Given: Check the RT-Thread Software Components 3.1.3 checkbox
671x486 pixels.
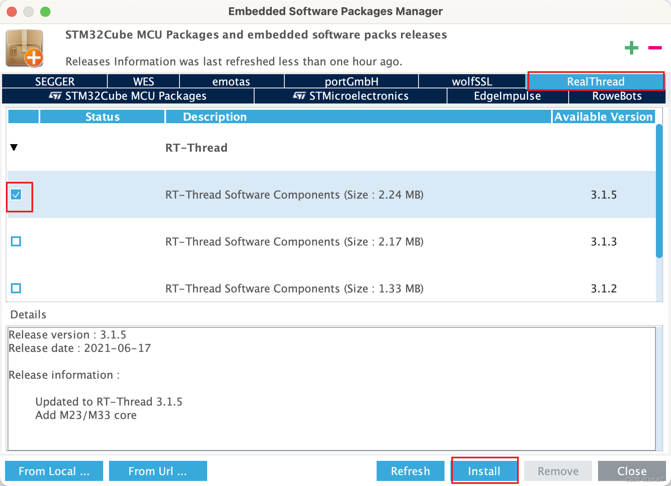Looking at the screenshot, I should [x=16, y=241].
